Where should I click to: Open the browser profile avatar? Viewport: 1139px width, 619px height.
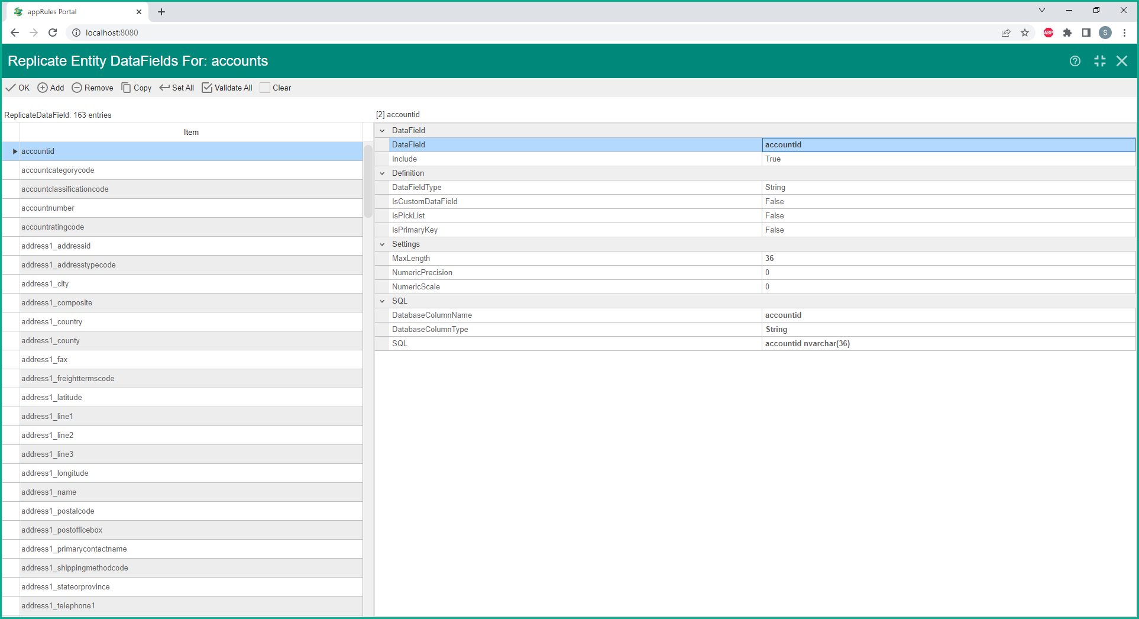(1105, 33)
